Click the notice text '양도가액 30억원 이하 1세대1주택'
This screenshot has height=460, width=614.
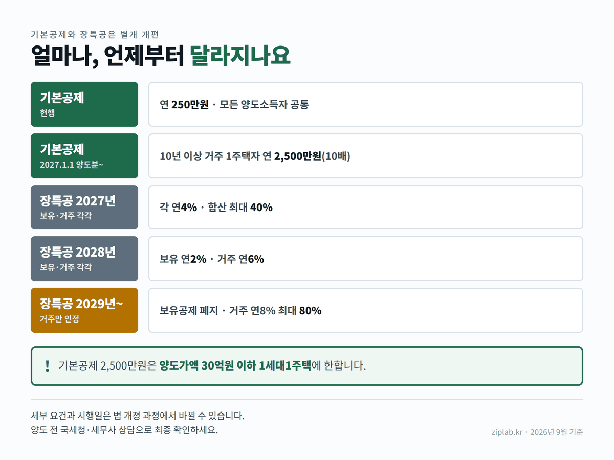pos(235,366)
